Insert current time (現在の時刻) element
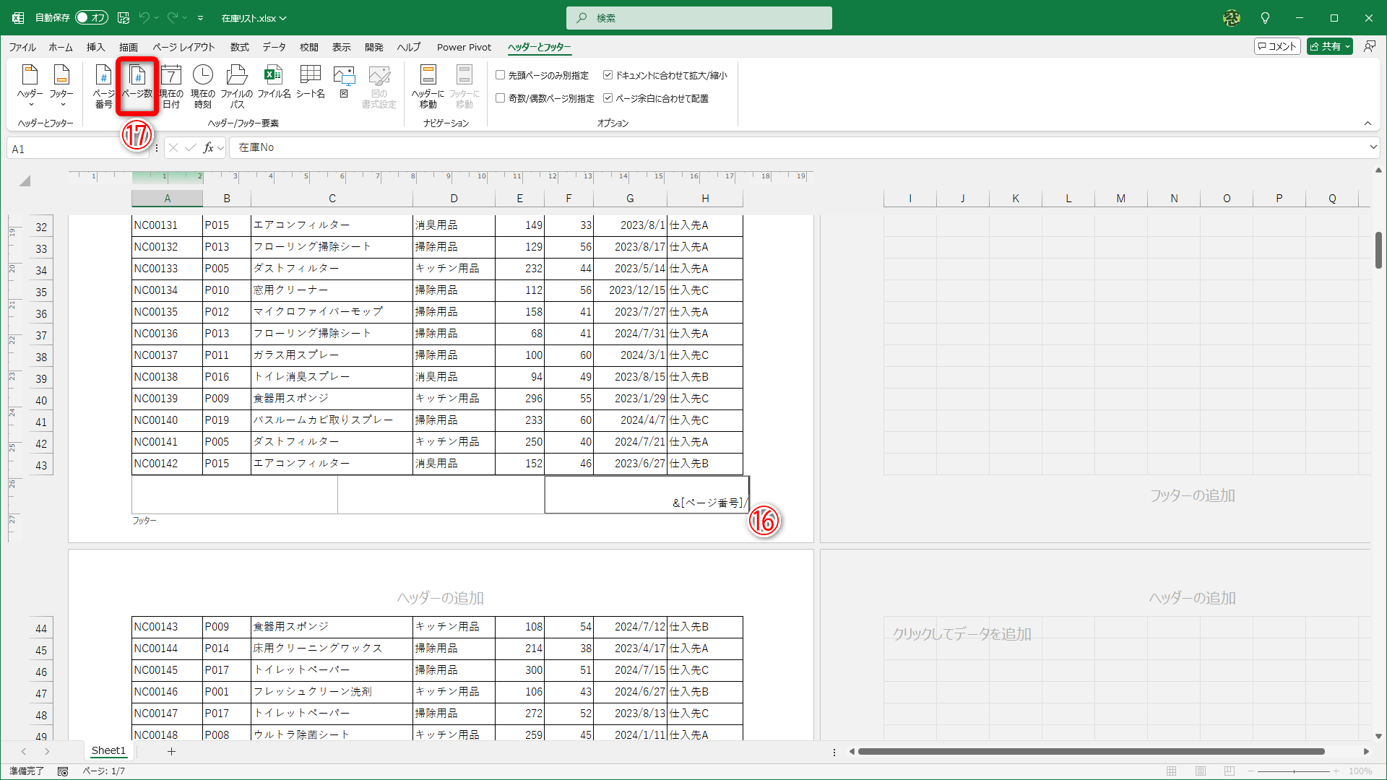 pyautogui.click(x=203, y=86)
